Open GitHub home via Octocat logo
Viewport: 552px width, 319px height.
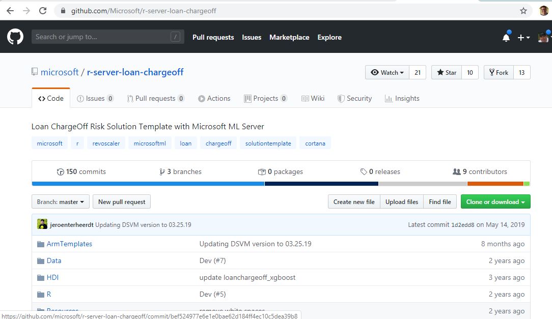pos(15,37)
